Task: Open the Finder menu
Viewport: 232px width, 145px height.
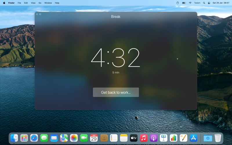Action: [11, 3]
